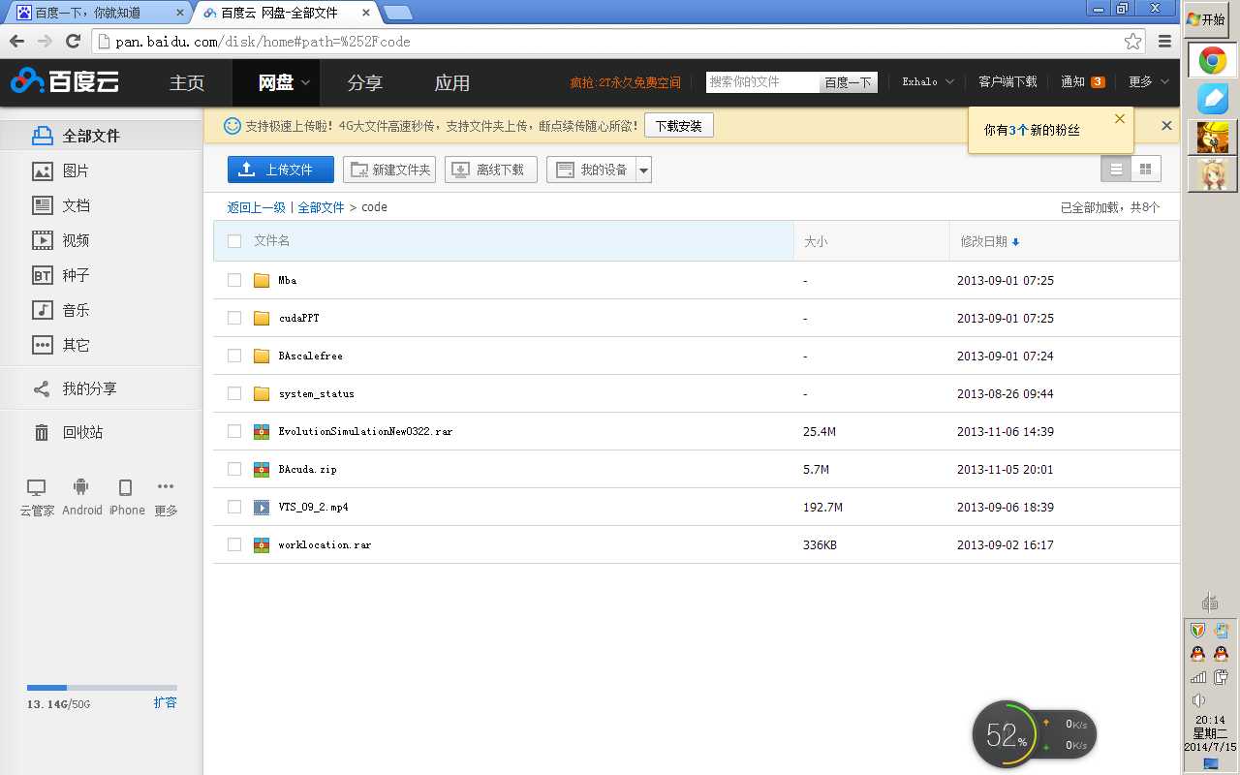This screenshot has height=775, width=1240.
Task: Check the EvolutionSimulationNew0322.rar checkbox
Action: [x=234, y=431]
